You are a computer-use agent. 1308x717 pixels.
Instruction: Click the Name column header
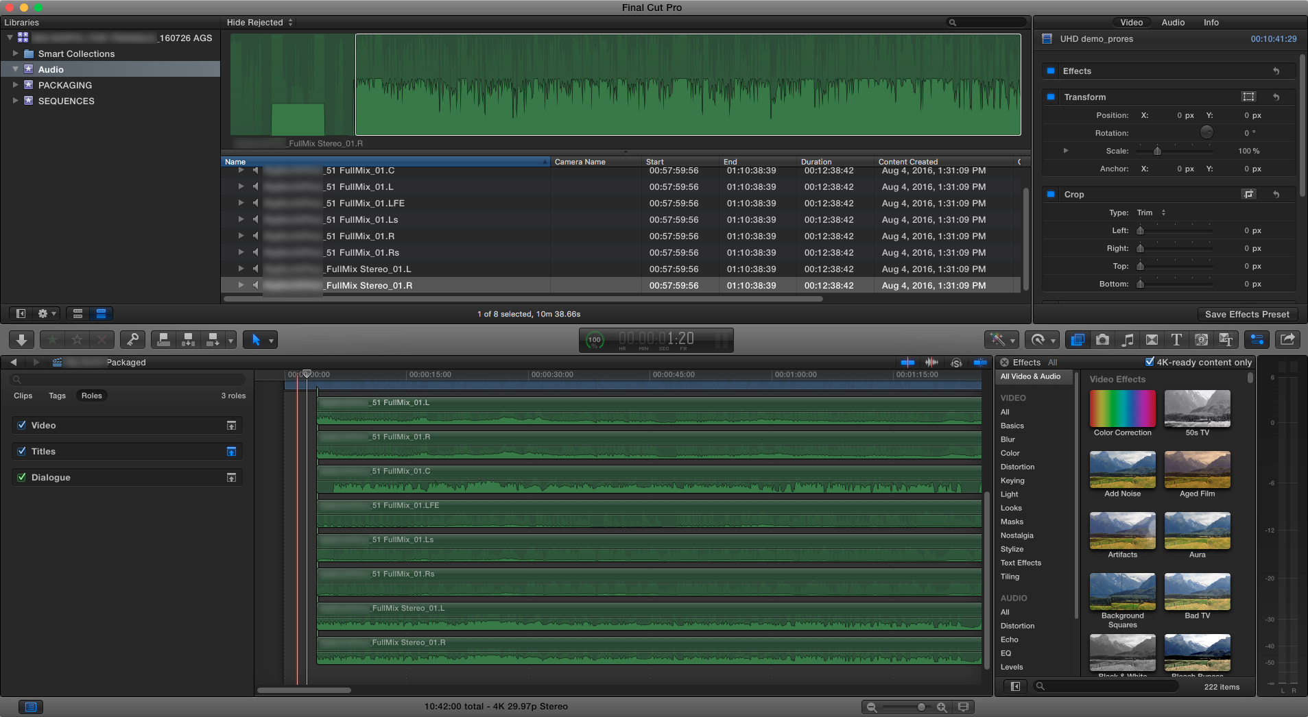[x=385, y=162]
